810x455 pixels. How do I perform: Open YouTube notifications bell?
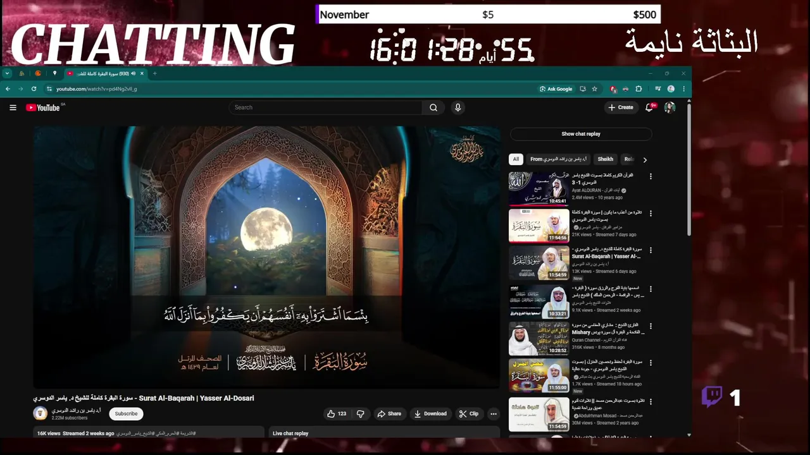[649, 107]
